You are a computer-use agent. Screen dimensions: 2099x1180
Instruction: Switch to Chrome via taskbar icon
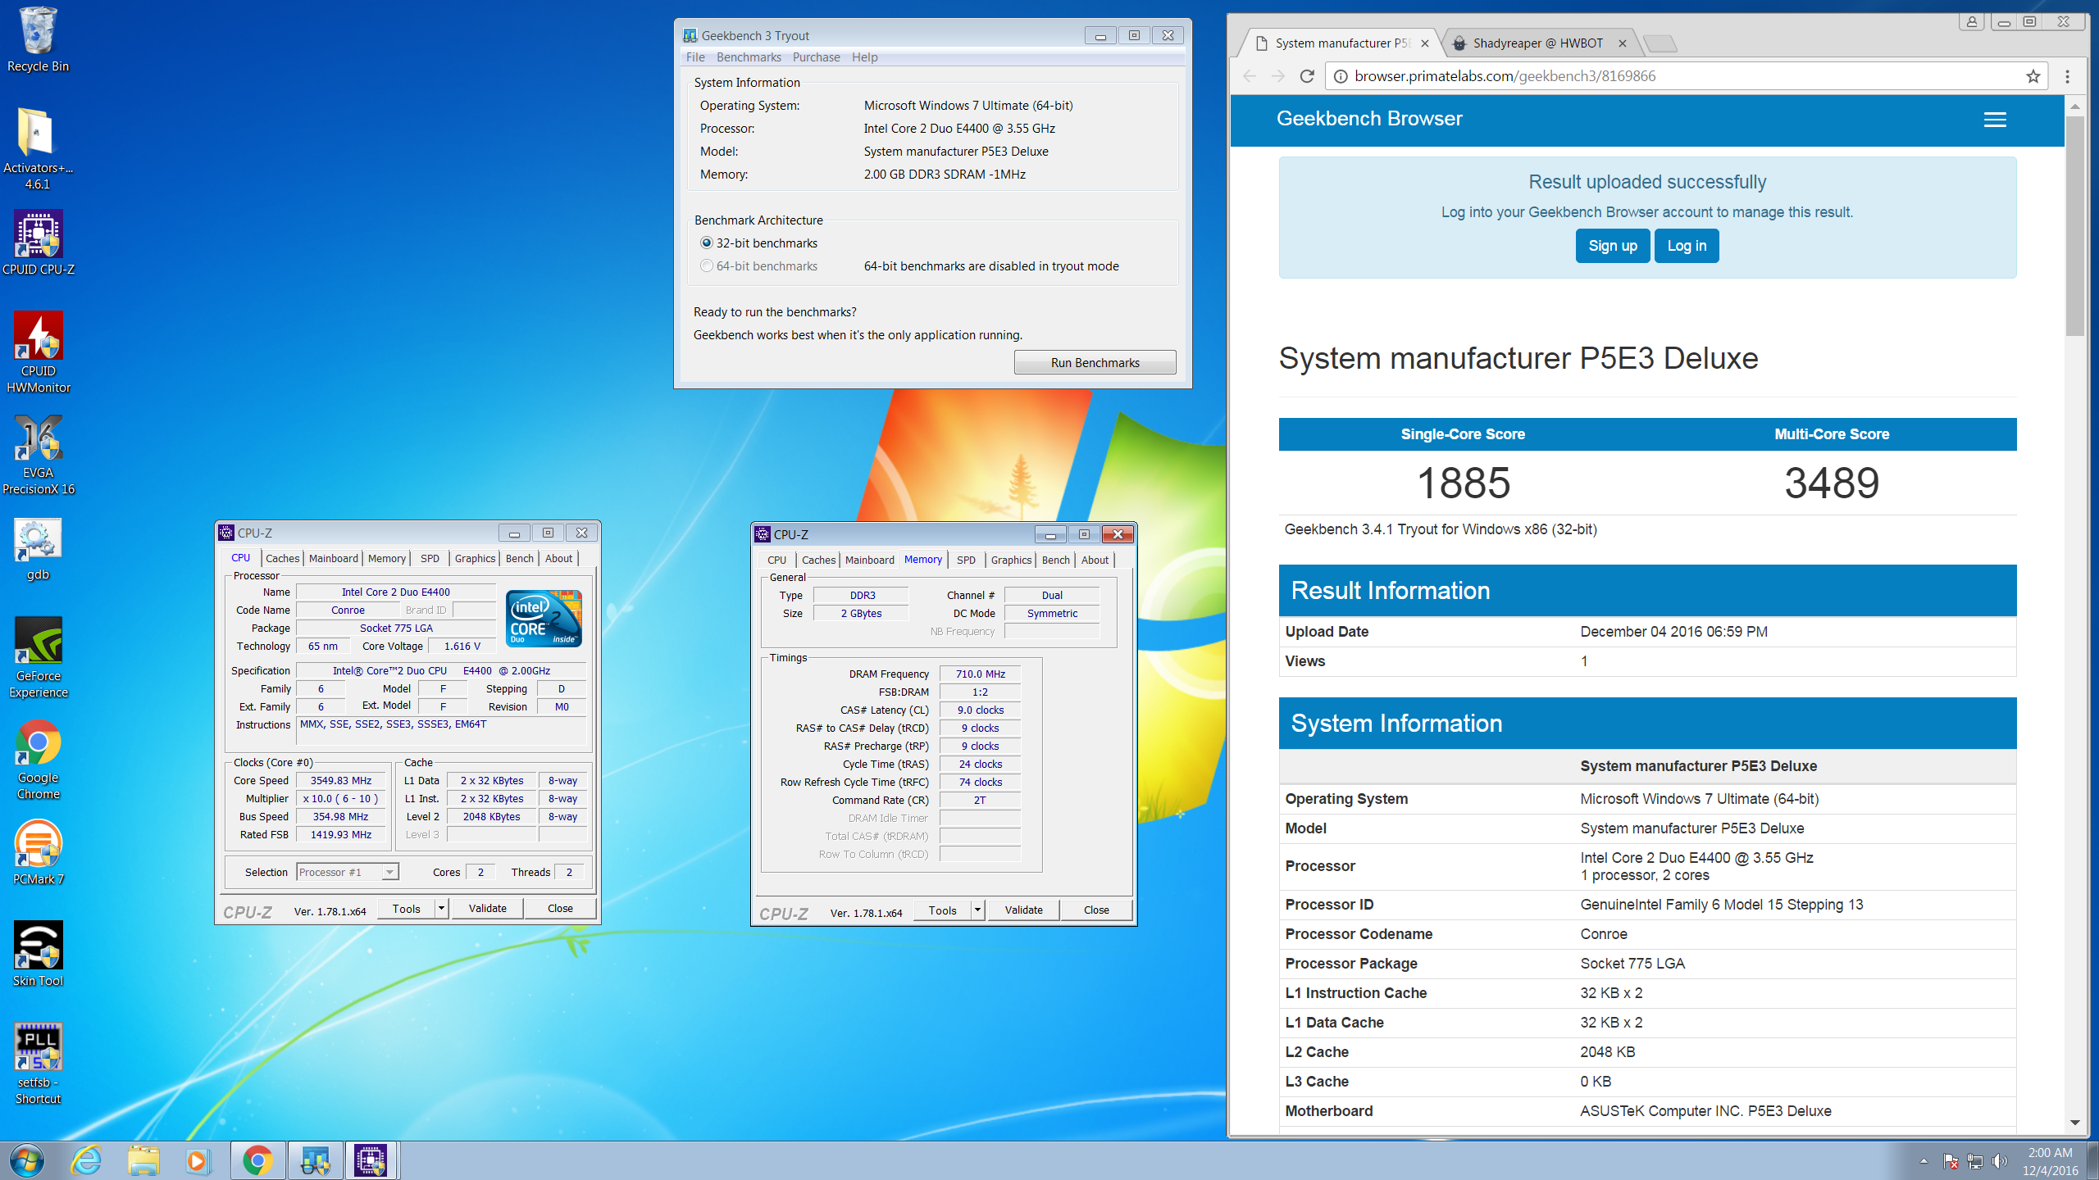(257, 1160)
